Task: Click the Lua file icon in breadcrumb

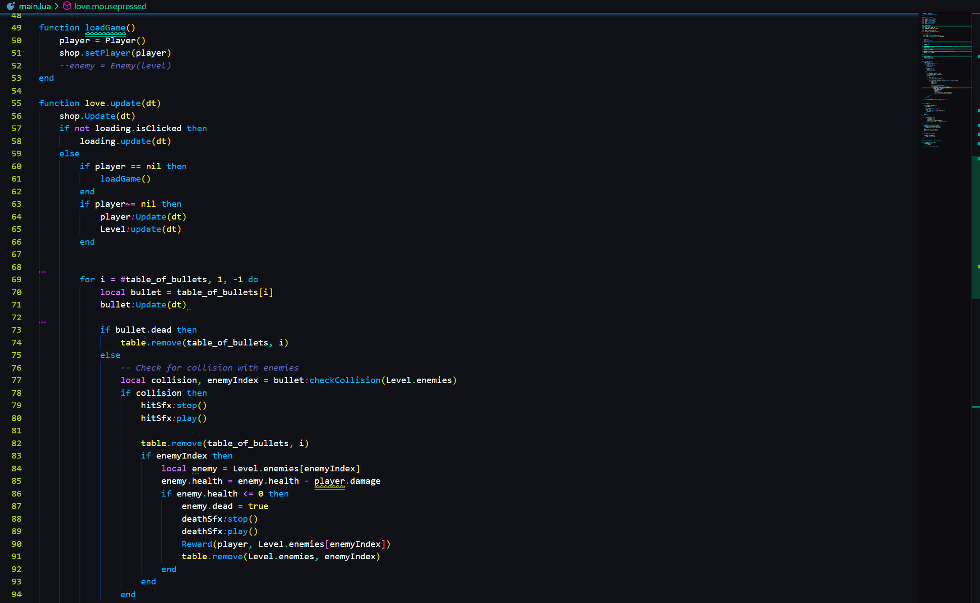Action: [11, 6]
